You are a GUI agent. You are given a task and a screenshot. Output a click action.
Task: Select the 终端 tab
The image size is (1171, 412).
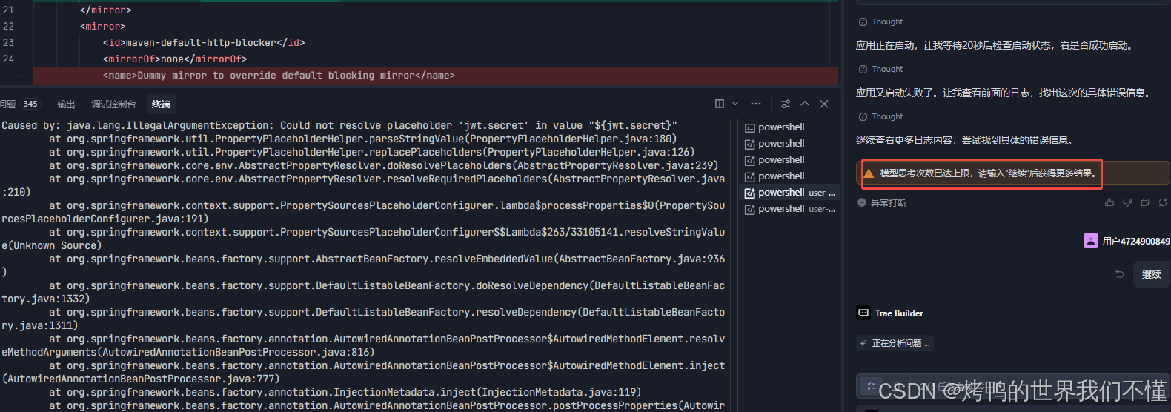click(161, 104)
